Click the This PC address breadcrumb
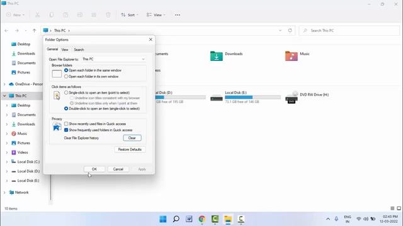 tap(60, 31)
